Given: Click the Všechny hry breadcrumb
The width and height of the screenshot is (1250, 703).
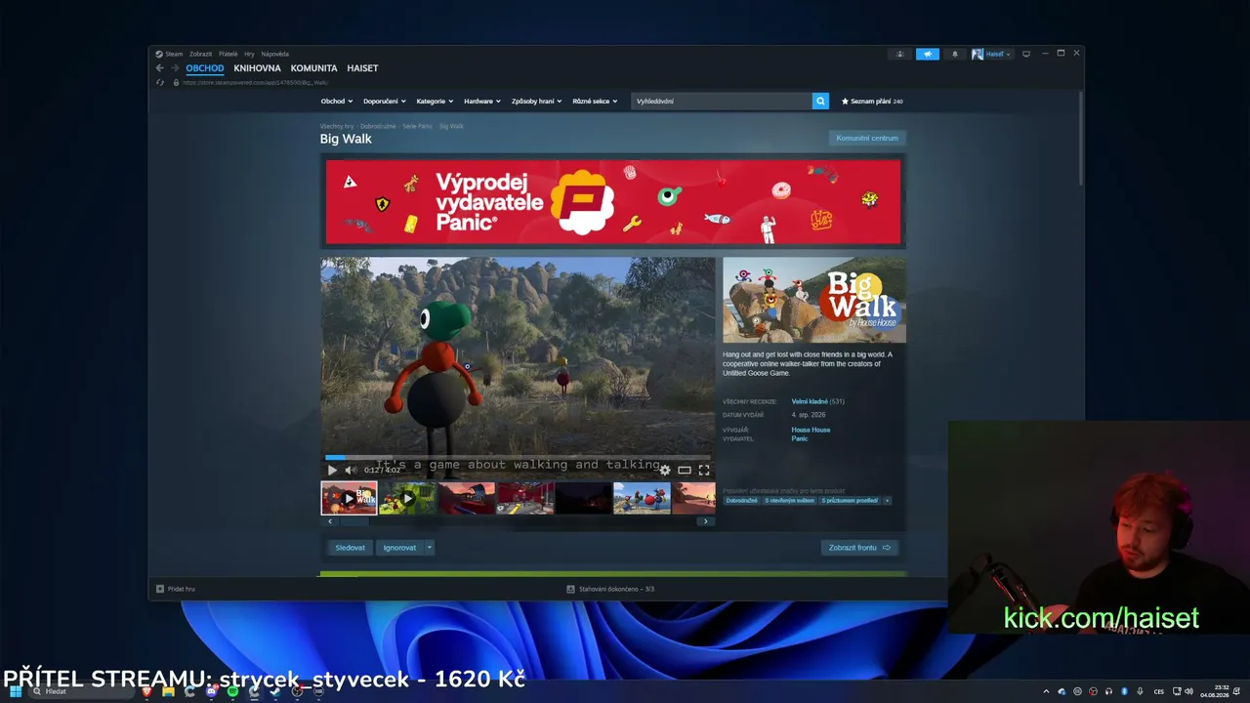Looking at the screenshot, I should 337,126.
